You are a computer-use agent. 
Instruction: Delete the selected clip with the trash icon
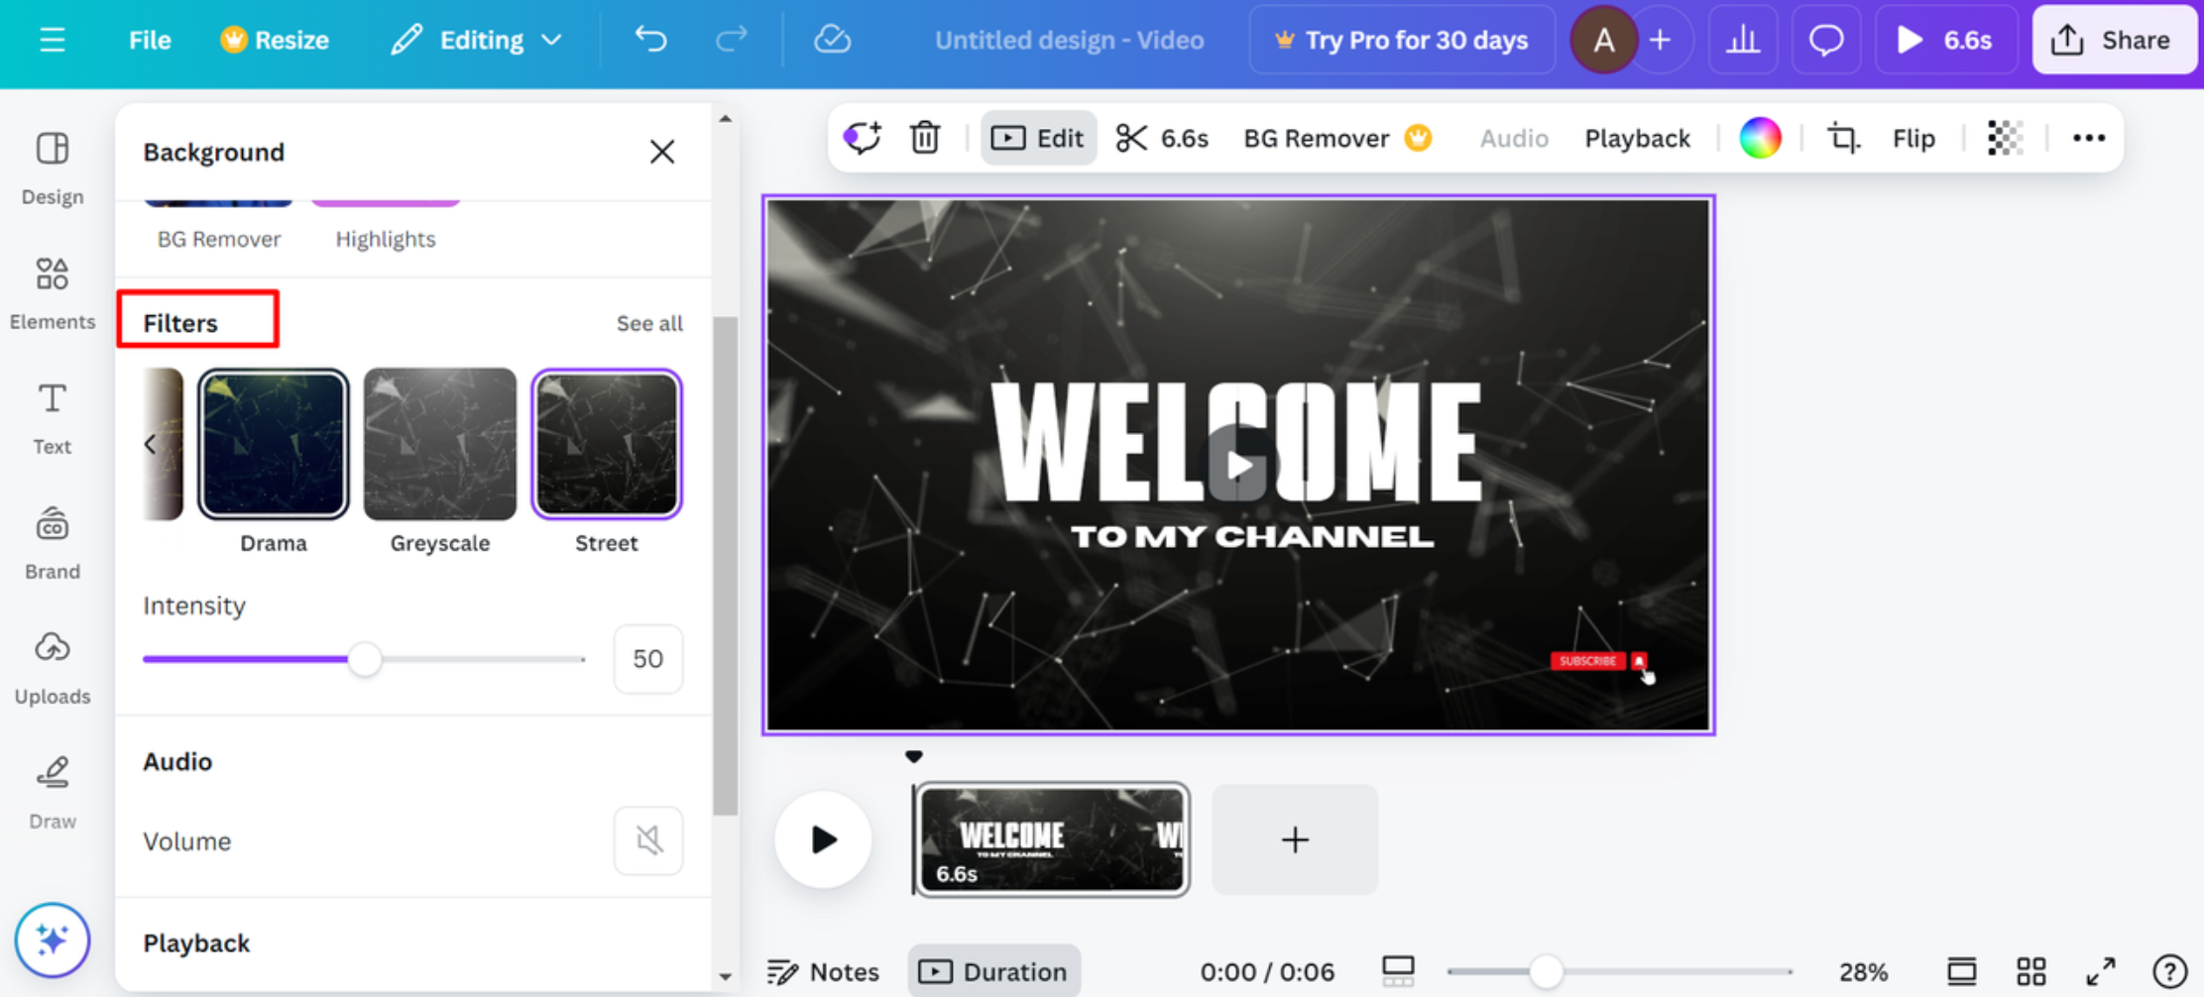(924, 138)
